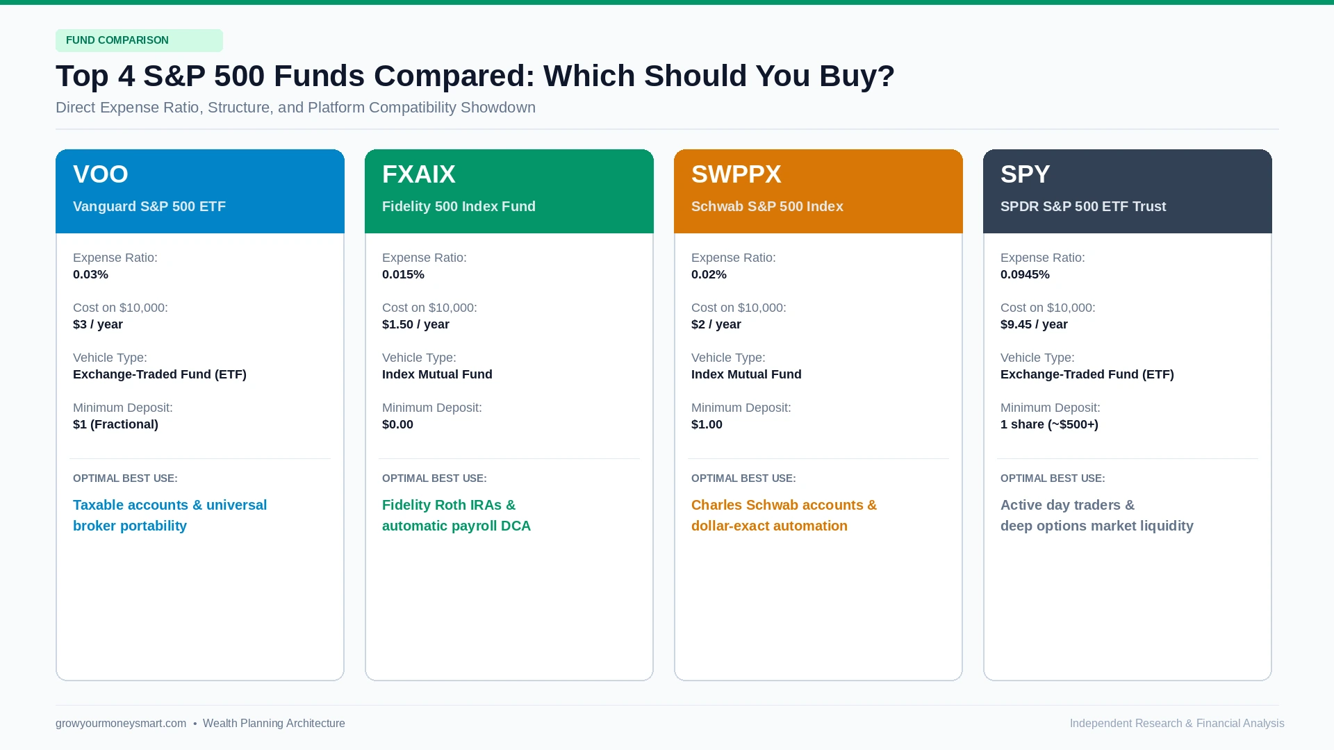Click the '$1 (Fractional)' minimum deposit
The height and width of the screenshot is (750, 1334).
pyautogui.click(x=115, y=424)
